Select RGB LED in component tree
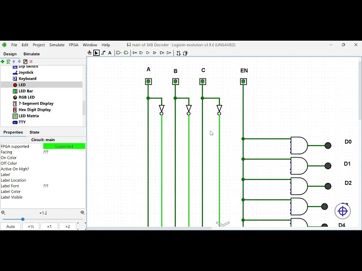 [x=24, y=97]
